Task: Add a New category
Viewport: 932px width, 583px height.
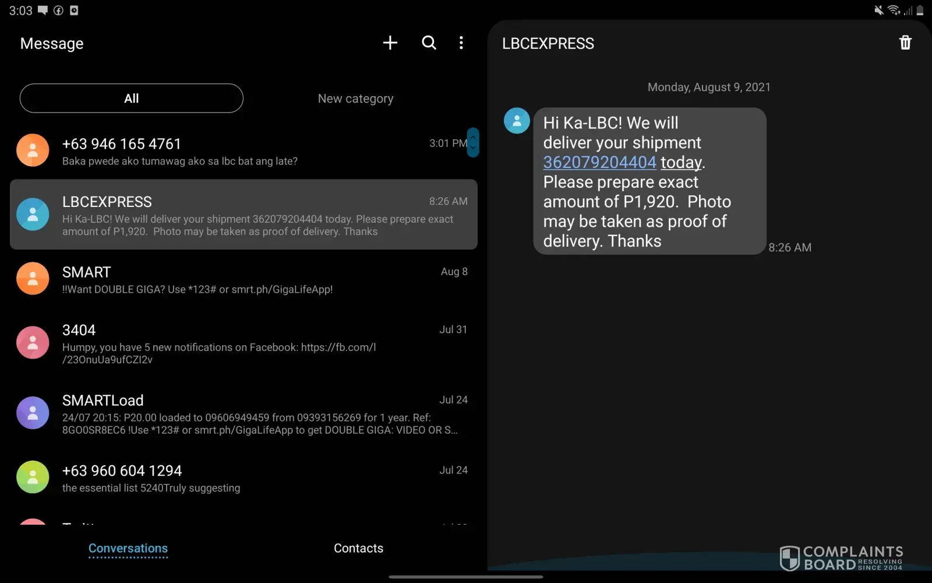Action: pyautogui.click(x=355, y=99)
